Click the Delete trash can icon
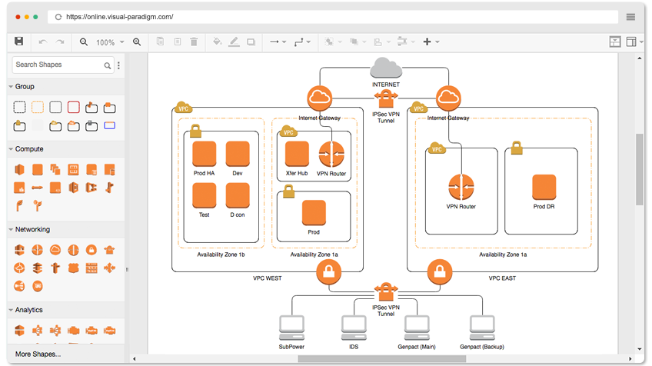 [194, 42]
